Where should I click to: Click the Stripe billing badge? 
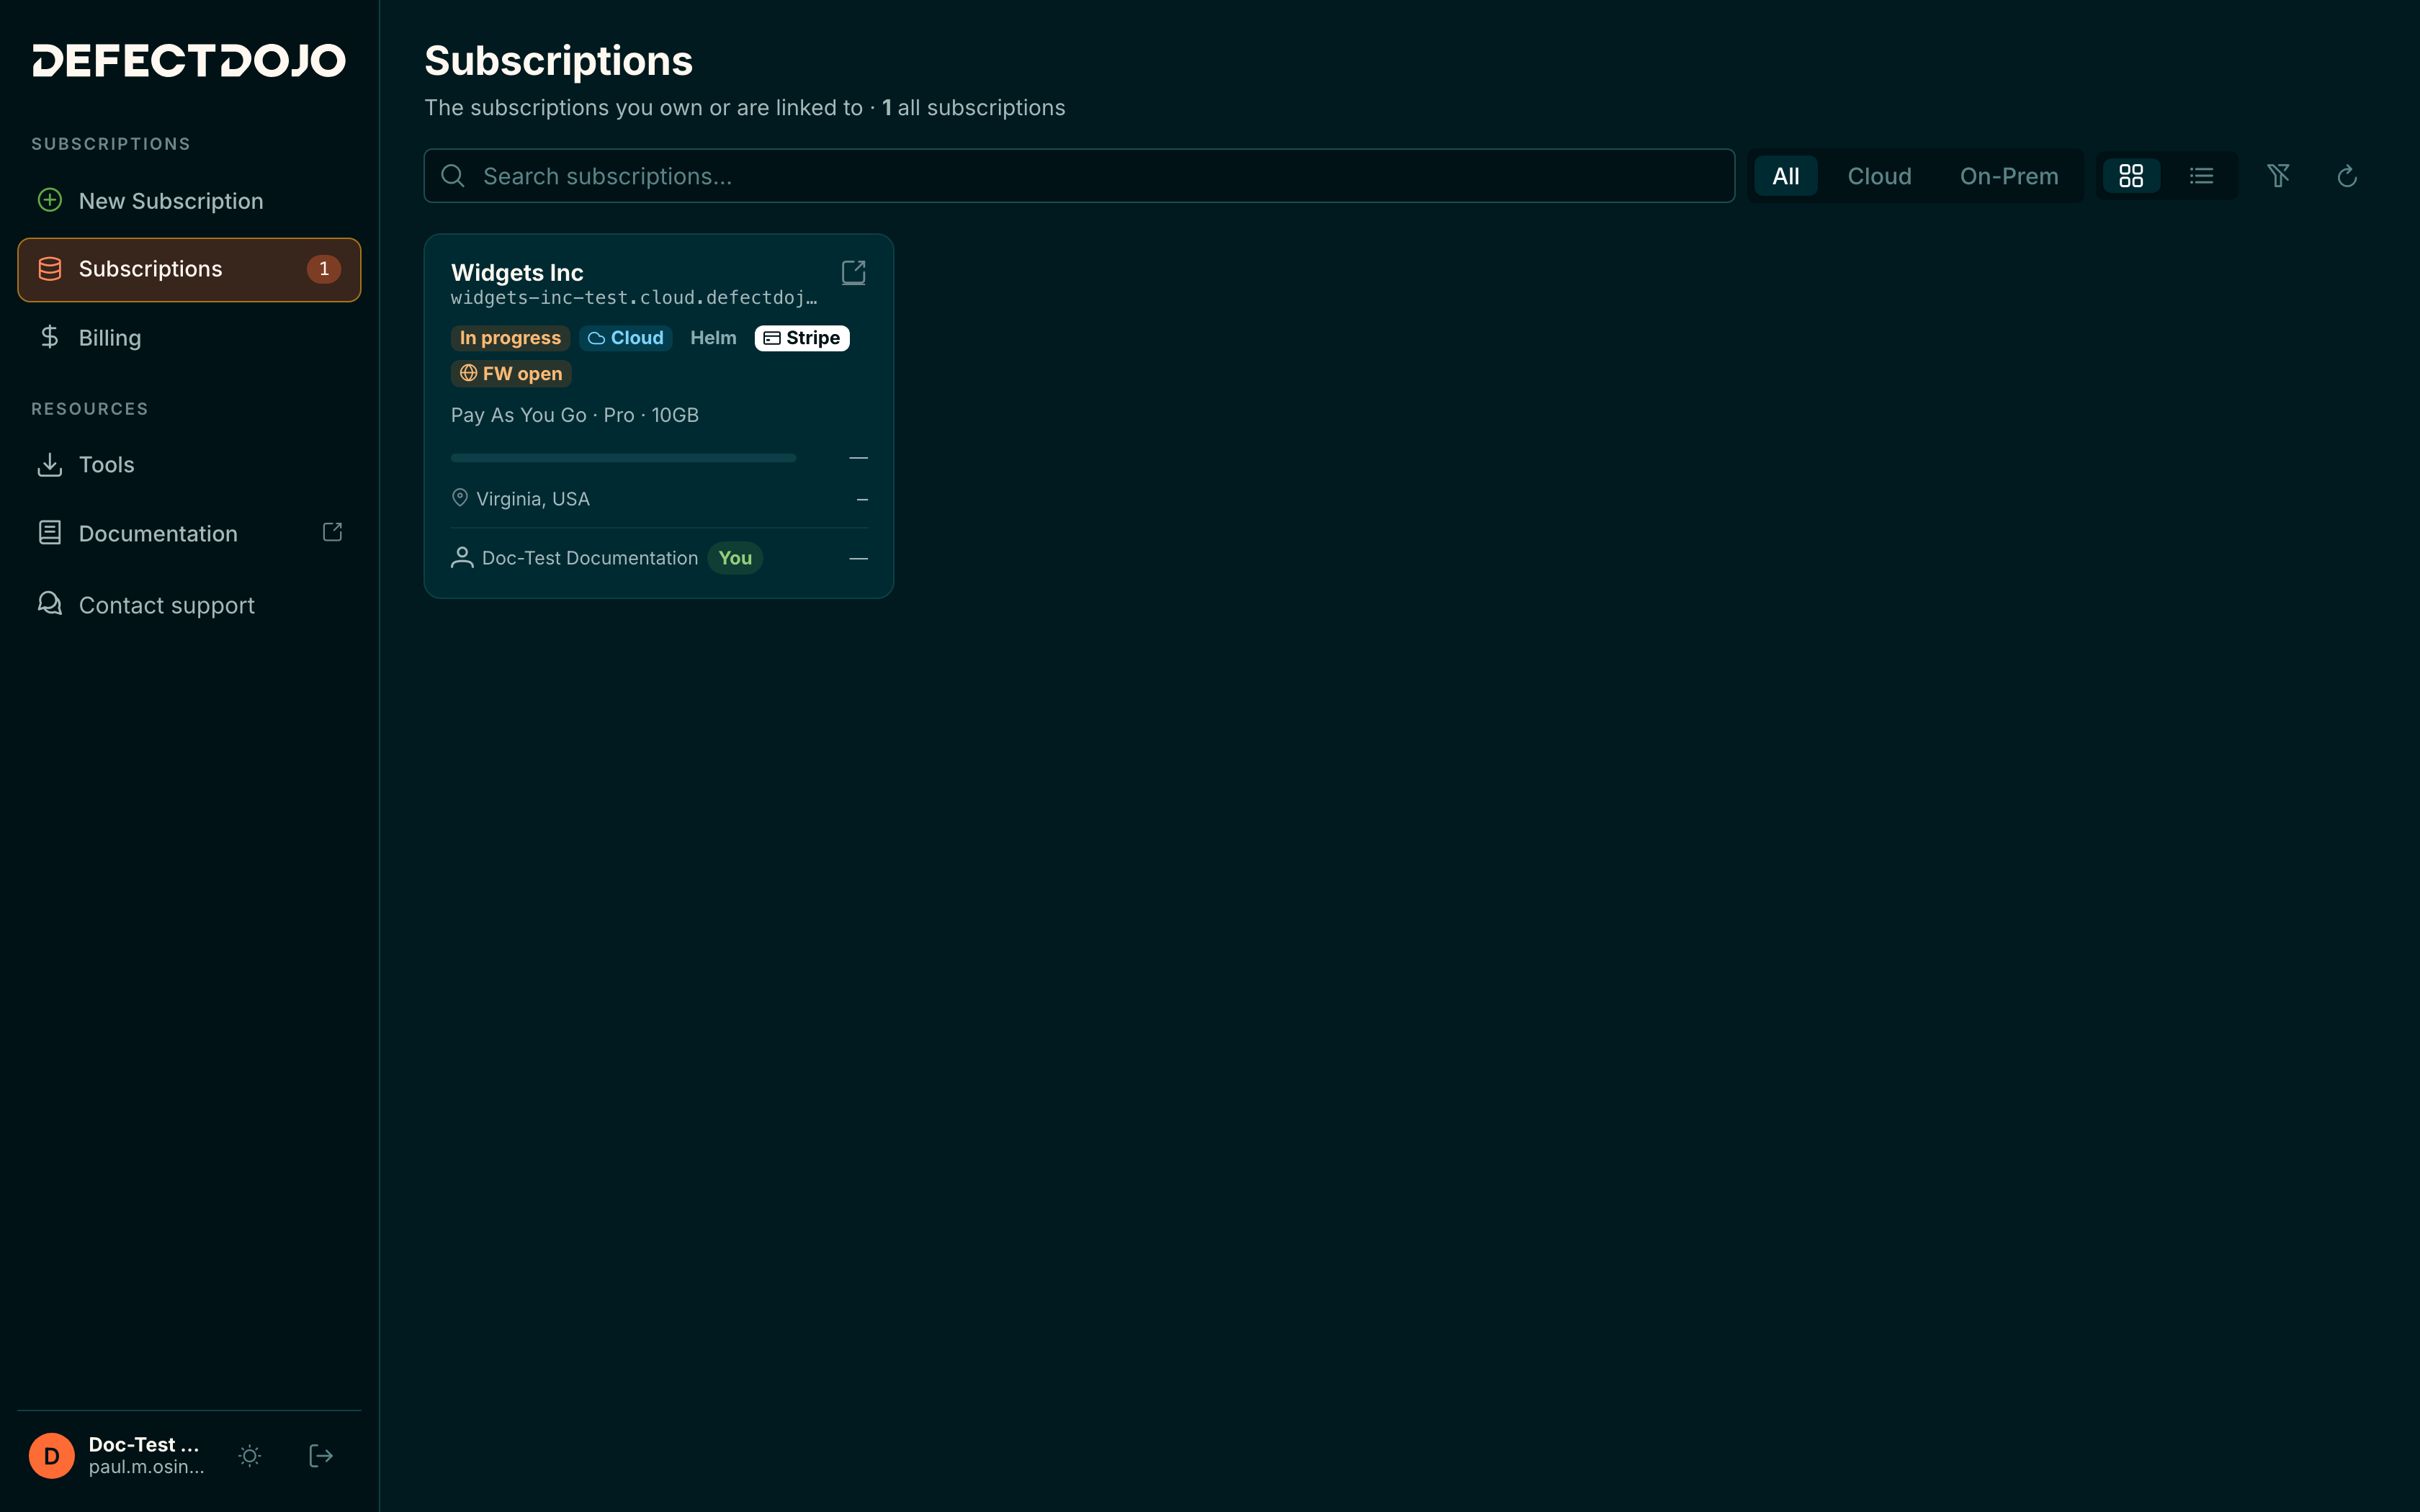point(802,338)
